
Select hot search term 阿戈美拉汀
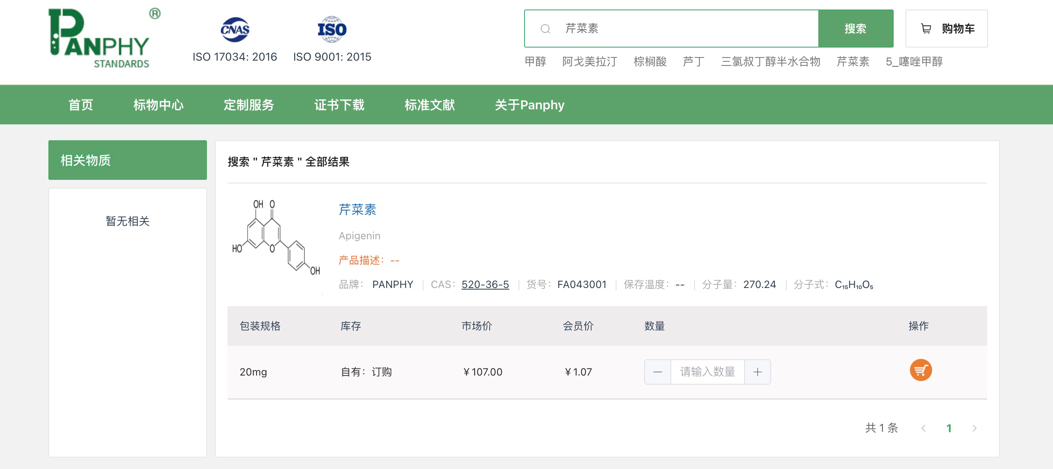tap(590, 62)
